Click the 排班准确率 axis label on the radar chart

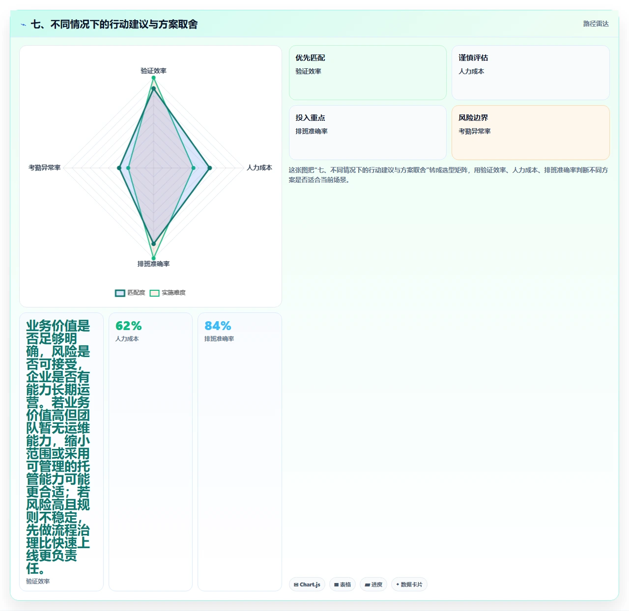coord(153,264)
